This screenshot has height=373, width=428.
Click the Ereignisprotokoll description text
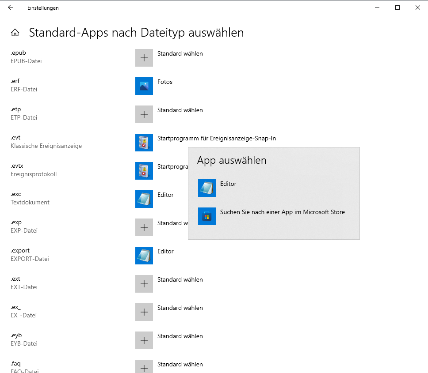pos(34,174)
